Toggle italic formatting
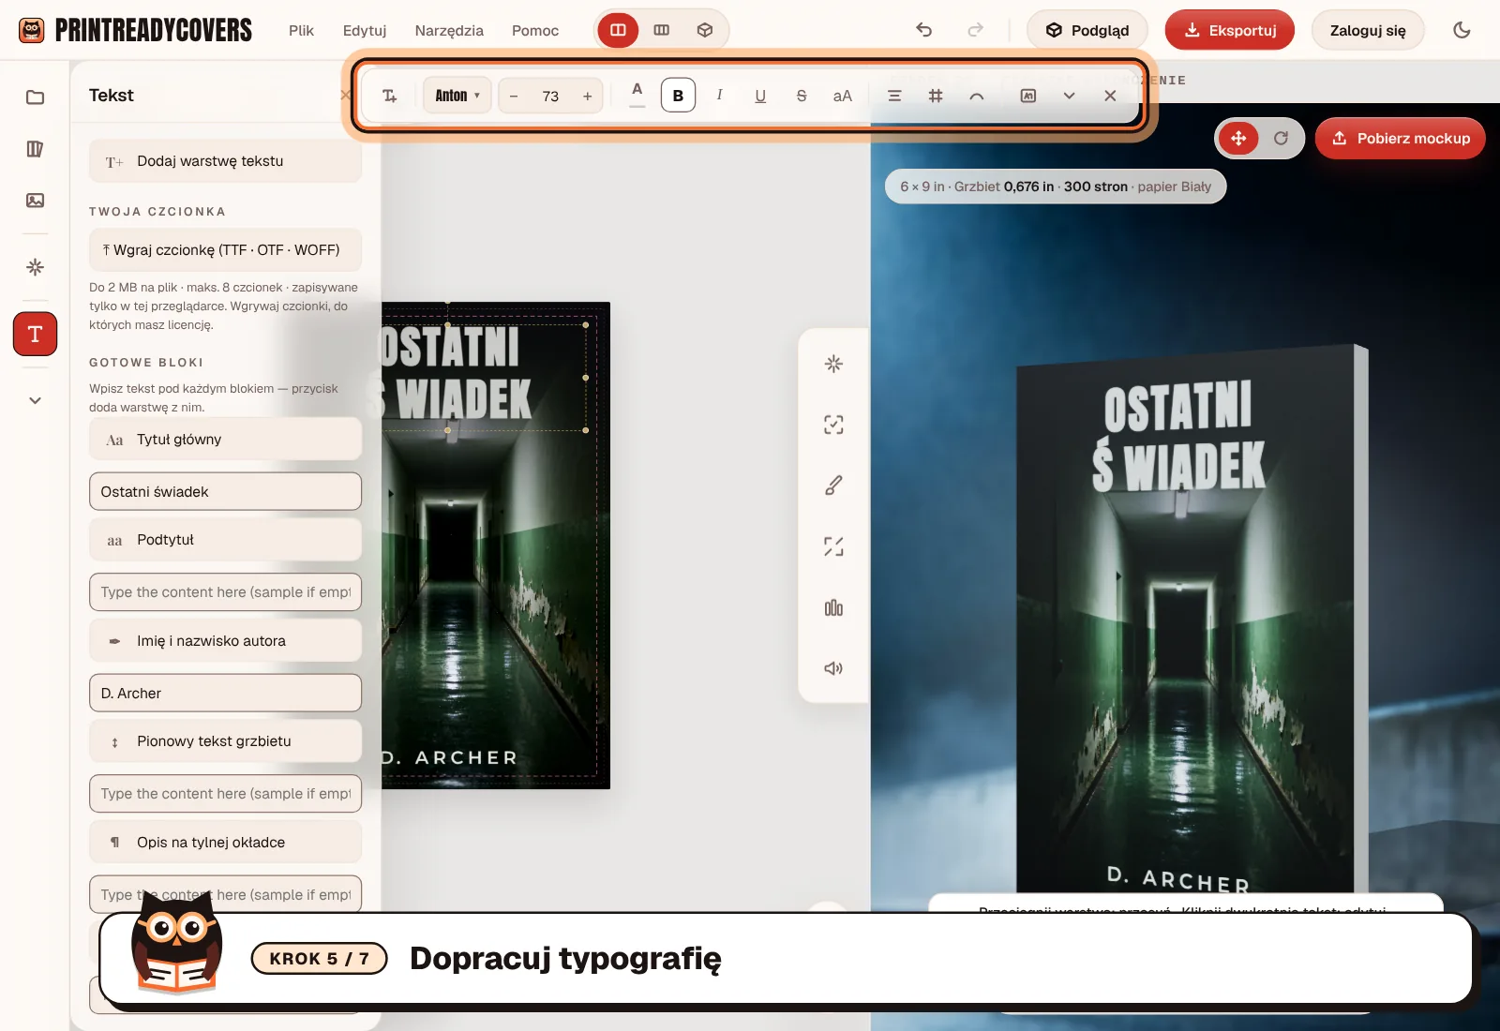The width and height of the screenshot is (1500, 1031). 719,96
